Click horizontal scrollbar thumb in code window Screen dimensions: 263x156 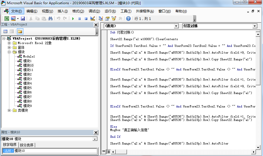click(121, 152)
